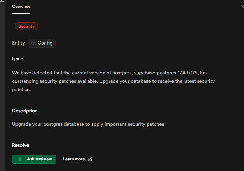Close the panel with the X icon
Viewport: 244px width, 171px height.
coord(242,6)
